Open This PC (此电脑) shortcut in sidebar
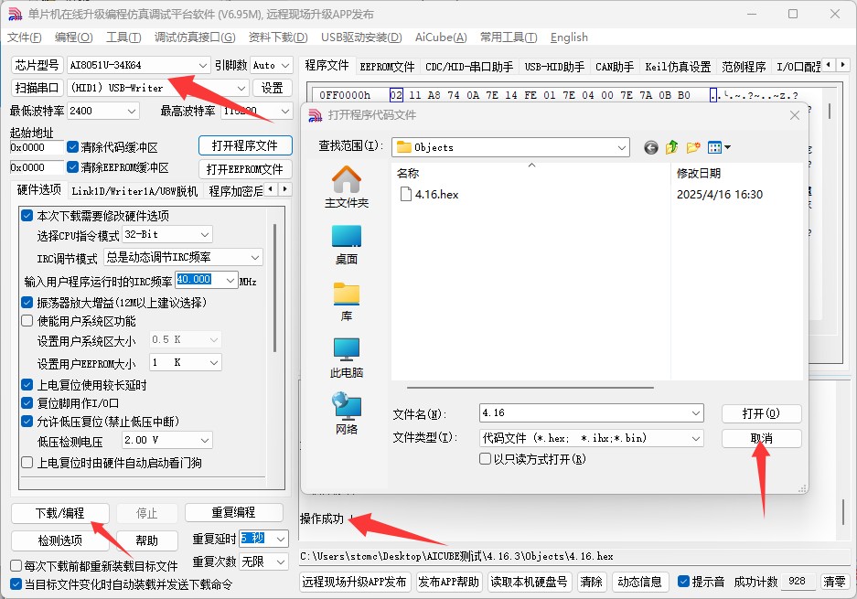The image size is (857, 599). coord(347,358)
